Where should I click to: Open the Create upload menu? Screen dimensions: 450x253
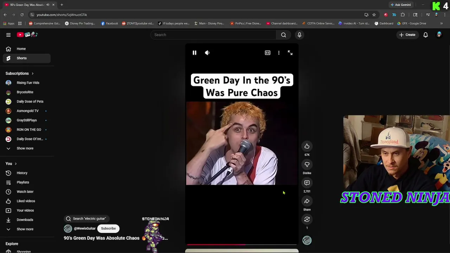pyautogui.click(x=407, y=35)
